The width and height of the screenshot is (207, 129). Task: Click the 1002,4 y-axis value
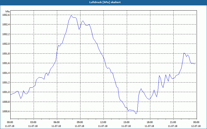click(x=6, y=25)
